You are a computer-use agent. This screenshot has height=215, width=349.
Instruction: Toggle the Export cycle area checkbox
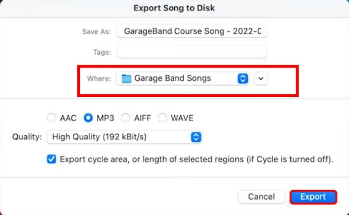click(x=51, y=159)
